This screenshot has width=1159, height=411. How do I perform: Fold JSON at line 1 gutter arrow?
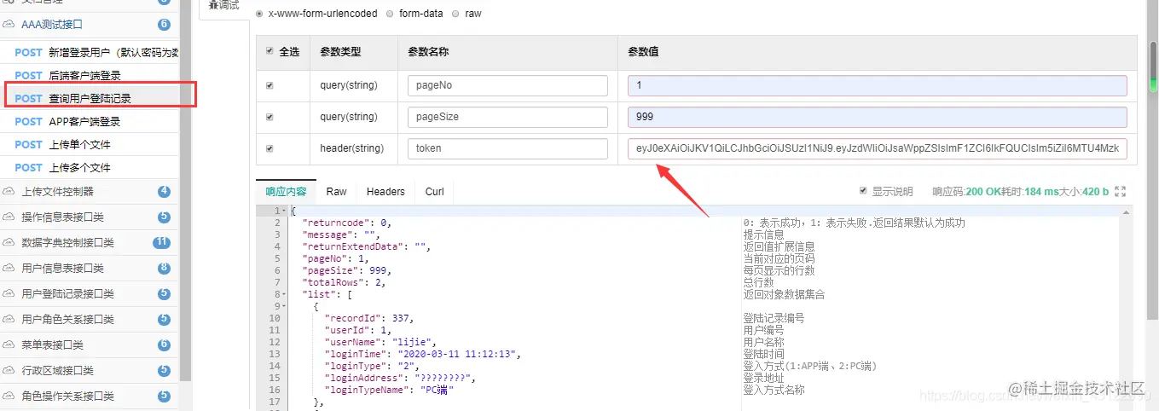pos(283,211)
